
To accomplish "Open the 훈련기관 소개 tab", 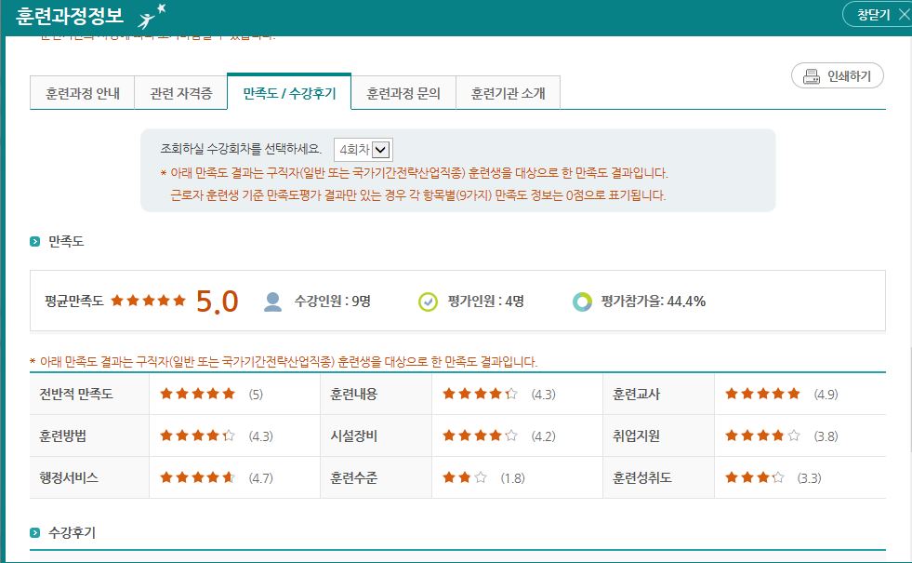I will (x=508, y=93).
